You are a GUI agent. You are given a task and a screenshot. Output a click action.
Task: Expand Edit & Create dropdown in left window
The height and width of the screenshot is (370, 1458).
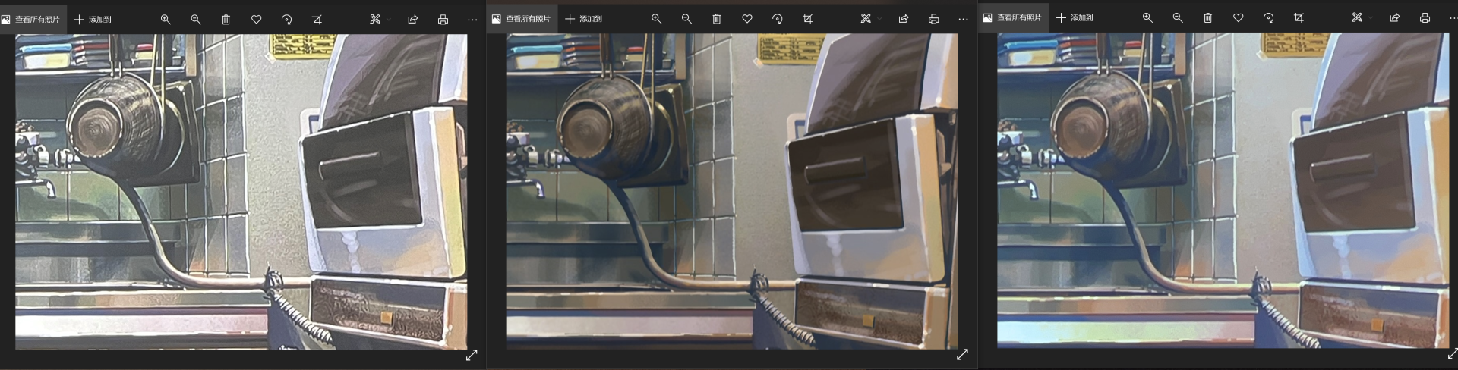[x=379, y=19]
